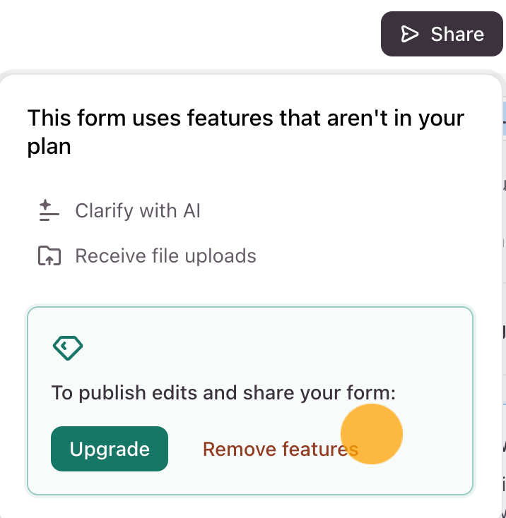The image size is (506, 518).
Task: Click the word 'Share' in the dark button
Action: click(x=457, y=35)
